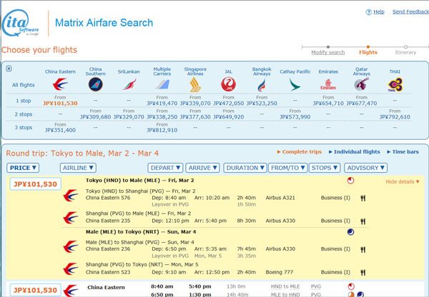Select the Itinerary step
Image resolution: width=429 pixels, height=297 pixels.
[405, 52]
